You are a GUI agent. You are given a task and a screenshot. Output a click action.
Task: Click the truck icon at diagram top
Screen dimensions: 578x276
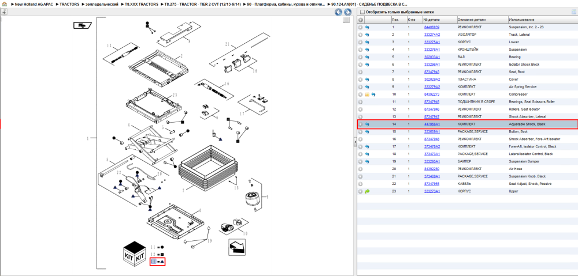pyautogui.click(x=83, y=25)
